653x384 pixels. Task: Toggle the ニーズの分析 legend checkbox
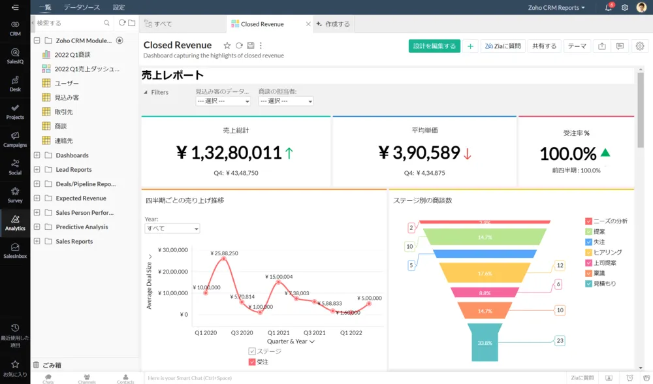coord(588,221)
